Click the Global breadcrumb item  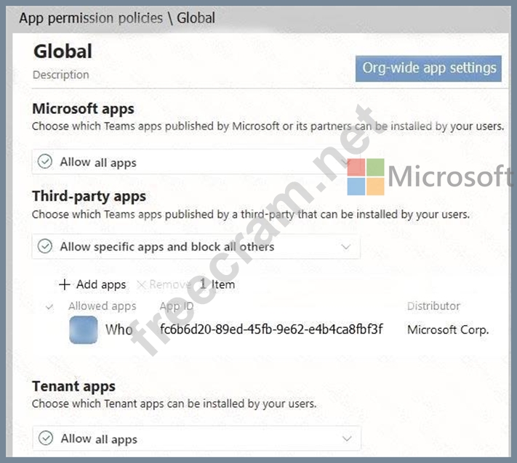(x=195, y=18)
